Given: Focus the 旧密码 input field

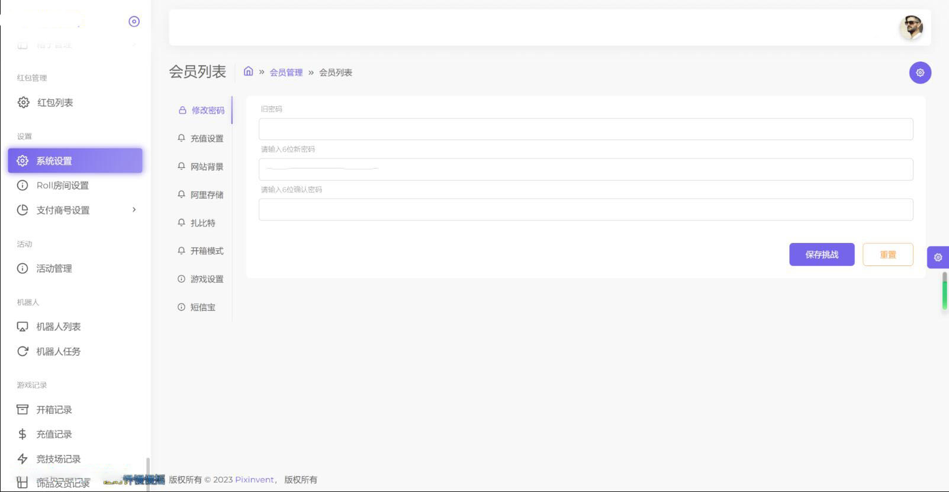Looking at the screenshot, I should point(586,129).
